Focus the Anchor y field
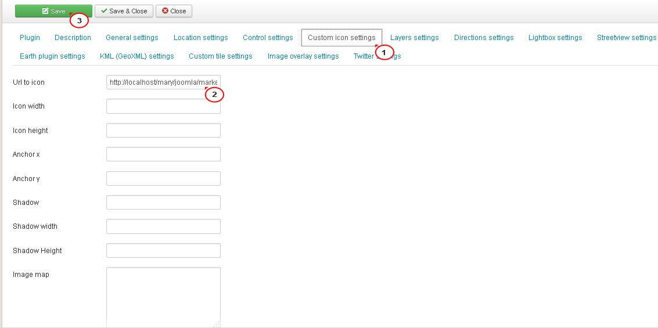The width and height of the screenshot is (658, 328). (x=163, y=178)
